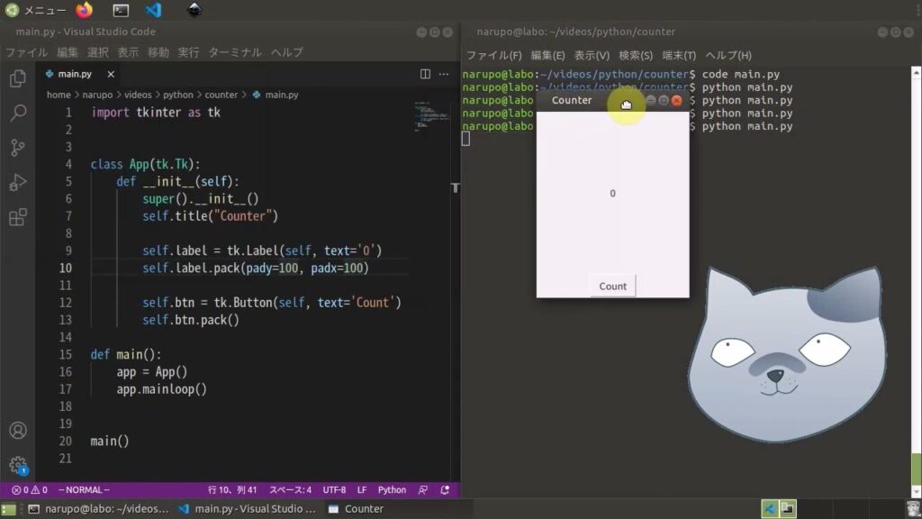Open the ターミナル menu in VS Code
The width and height of the screenshot is (922, 519).
235,52
